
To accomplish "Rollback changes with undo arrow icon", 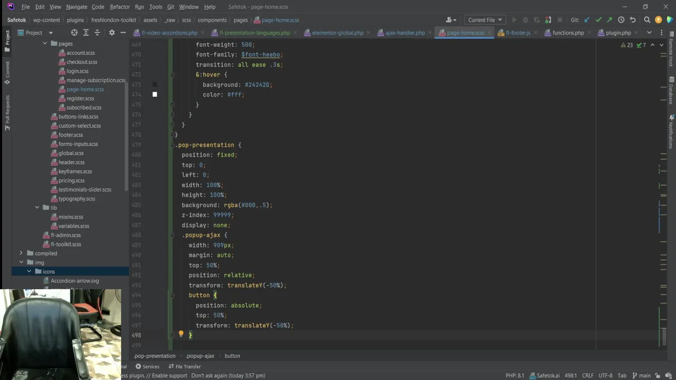I will tap(633, 20).
